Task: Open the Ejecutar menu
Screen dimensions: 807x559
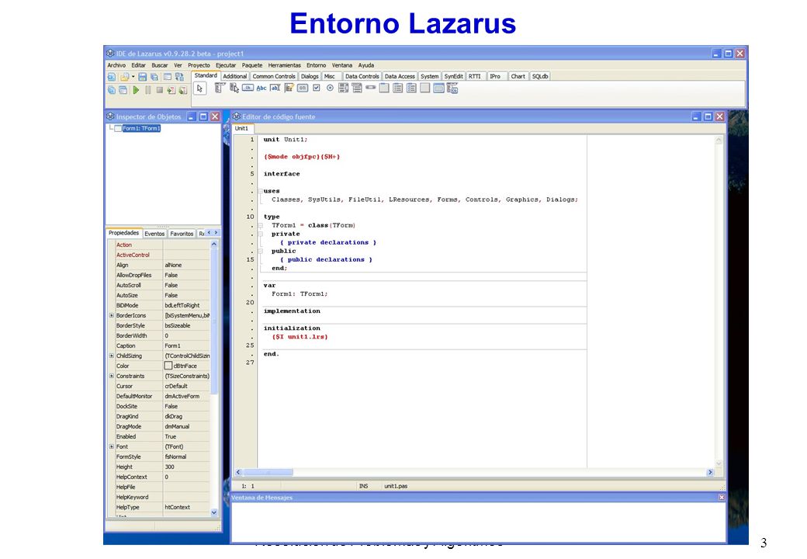Action: click(x=226, y=65)
